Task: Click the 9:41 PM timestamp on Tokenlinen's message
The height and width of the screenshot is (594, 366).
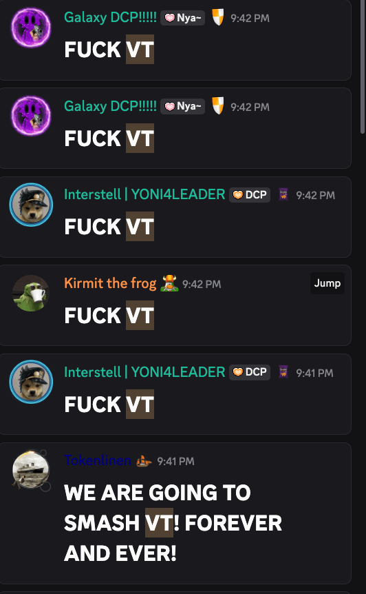Action: pos(175,461)
